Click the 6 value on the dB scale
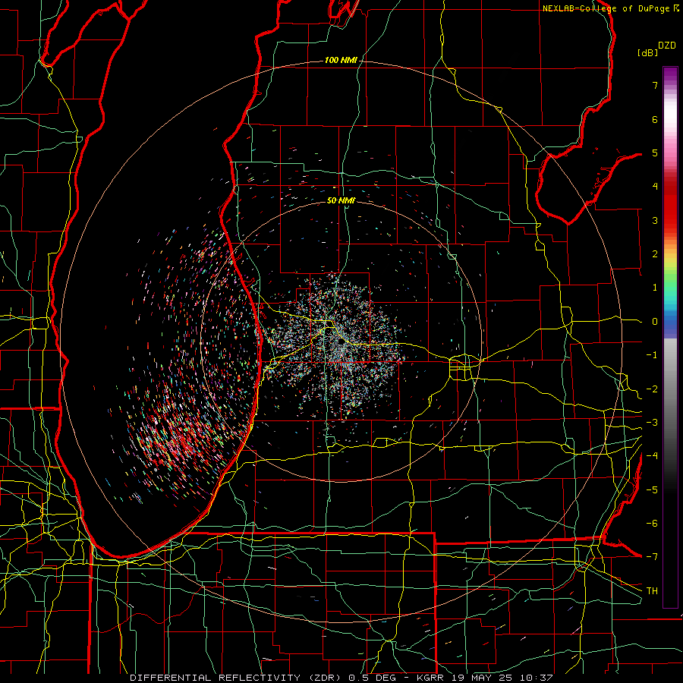 [655, 119]
